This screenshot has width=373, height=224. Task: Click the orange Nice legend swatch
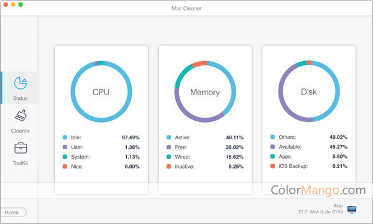click(x=65, y=166)
